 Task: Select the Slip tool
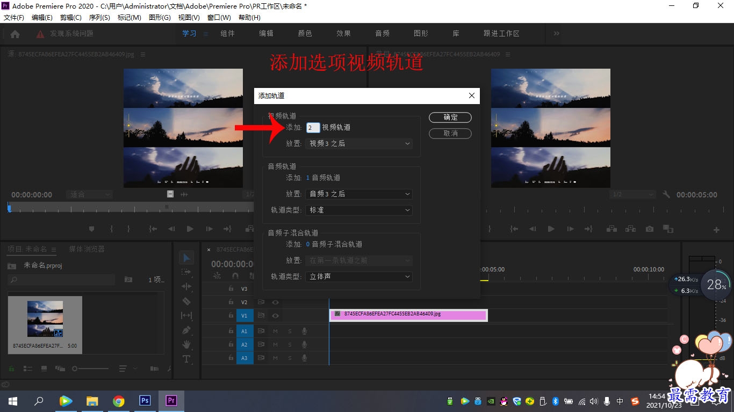tap(186, 315)
